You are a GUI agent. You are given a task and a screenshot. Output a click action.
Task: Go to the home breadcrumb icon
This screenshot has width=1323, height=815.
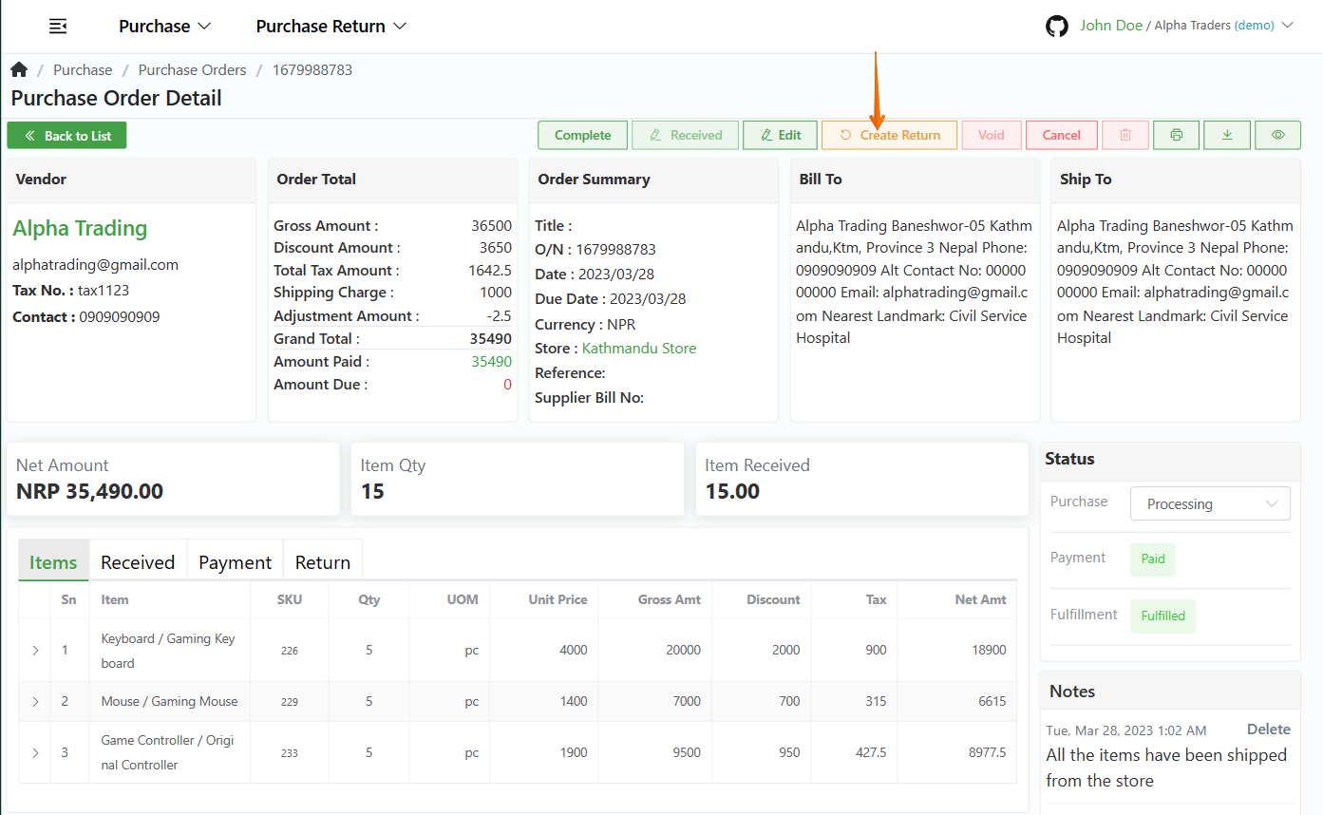point(19,69)
